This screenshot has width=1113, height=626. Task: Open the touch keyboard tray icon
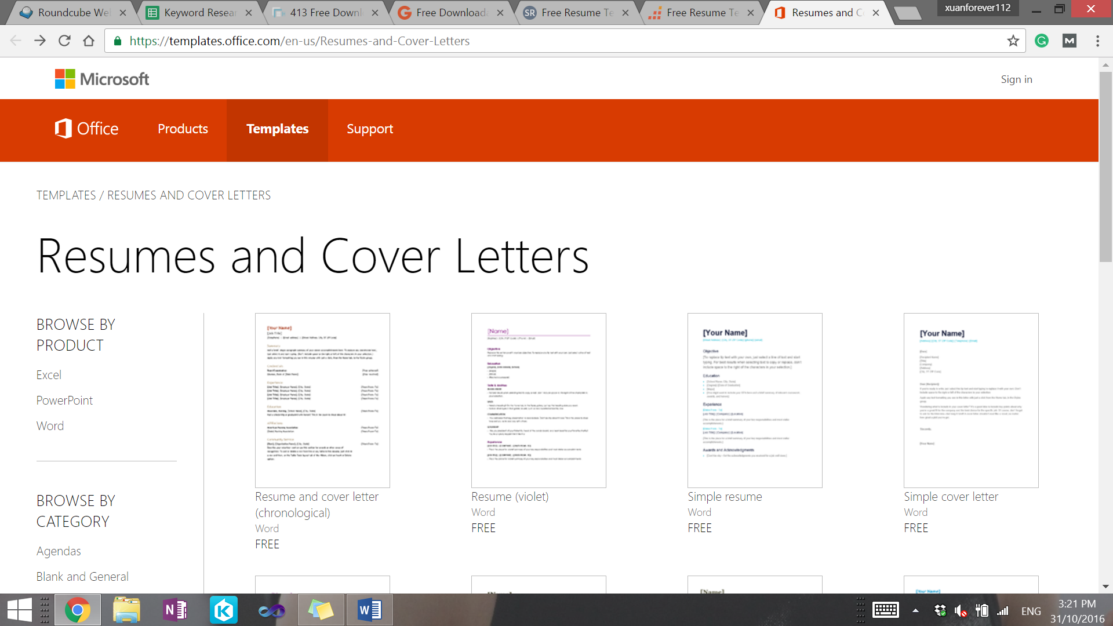point(886,610)
